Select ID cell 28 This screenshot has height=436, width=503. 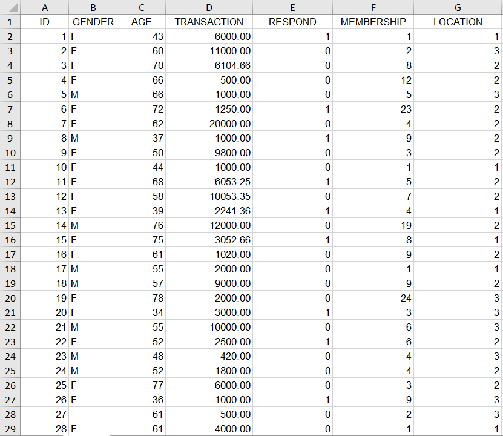coord(45,429)
